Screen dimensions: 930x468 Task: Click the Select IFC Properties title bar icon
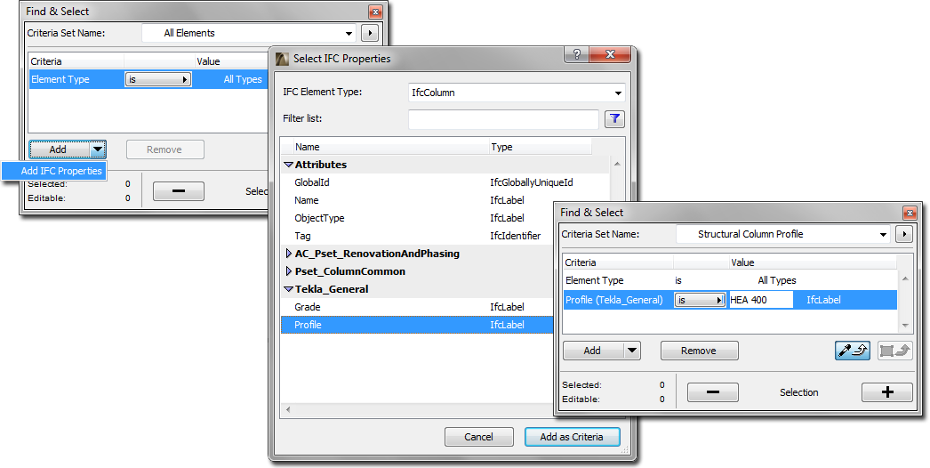click(283, 59)
